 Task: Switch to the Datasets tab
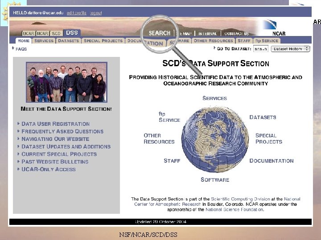click(68, 40)
